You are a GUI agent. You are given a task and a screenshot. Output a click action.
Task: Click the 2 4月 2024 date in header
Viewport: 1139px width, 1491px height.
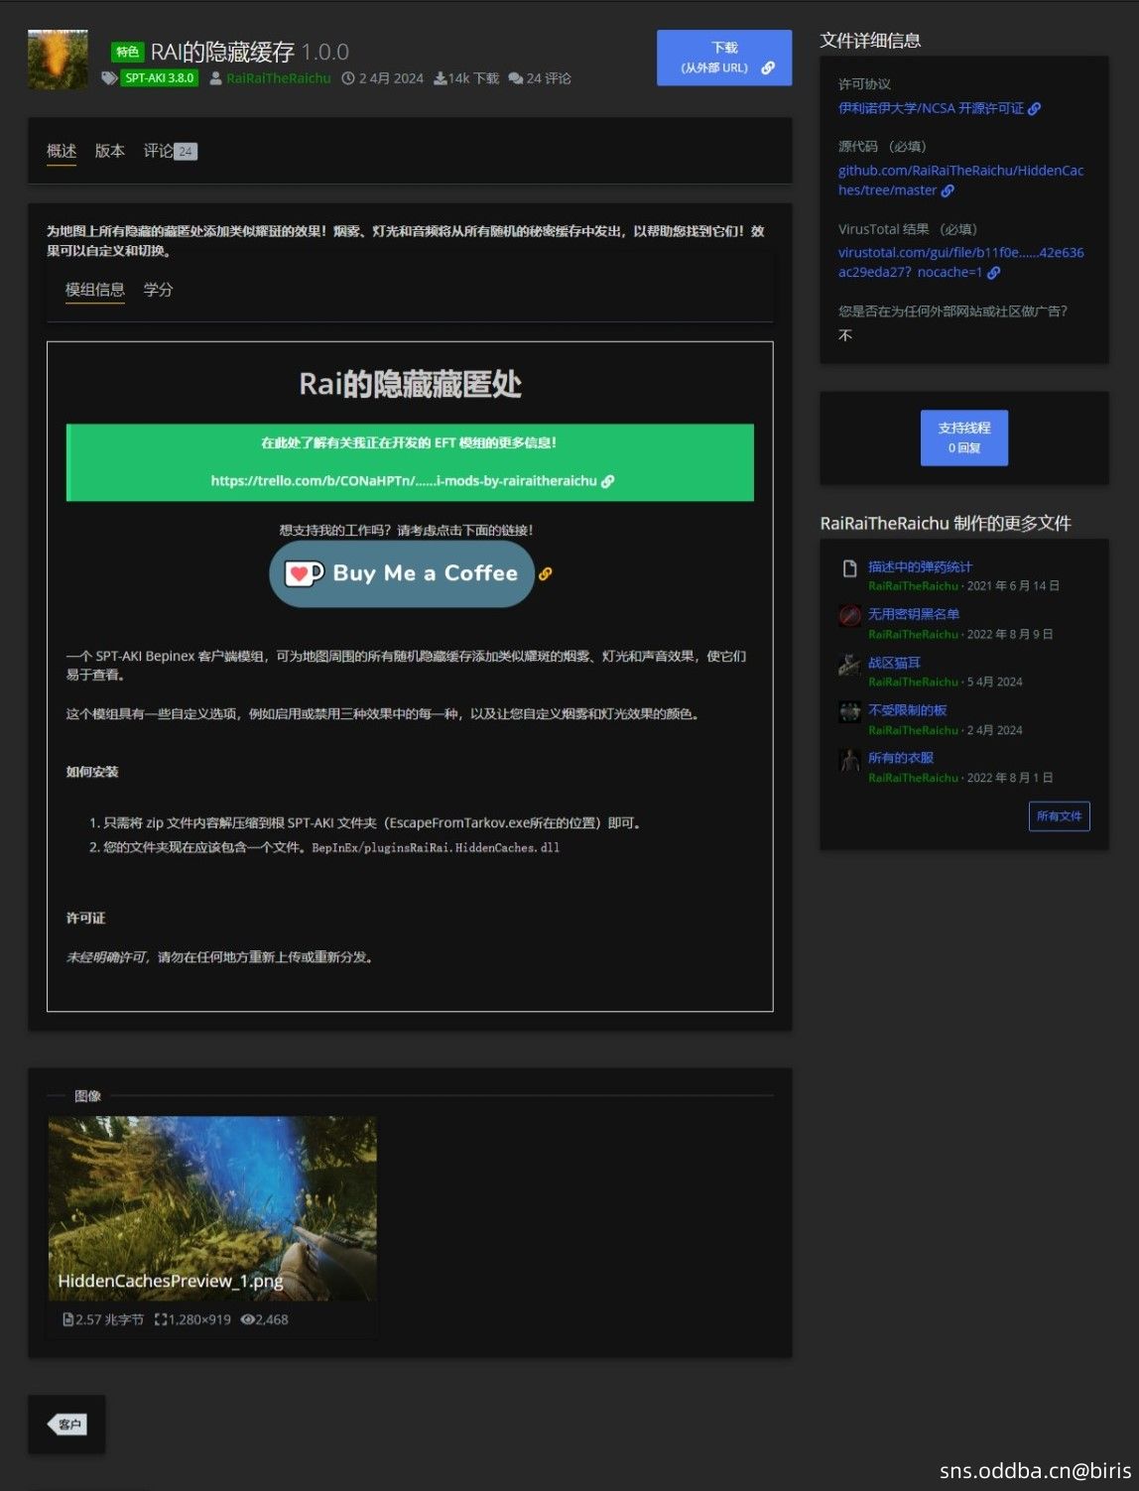[391, 78]
